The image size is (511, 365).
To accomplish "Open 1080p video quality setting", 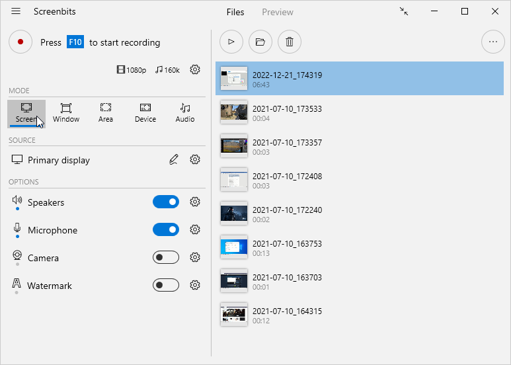I will [x=132, y=69].
